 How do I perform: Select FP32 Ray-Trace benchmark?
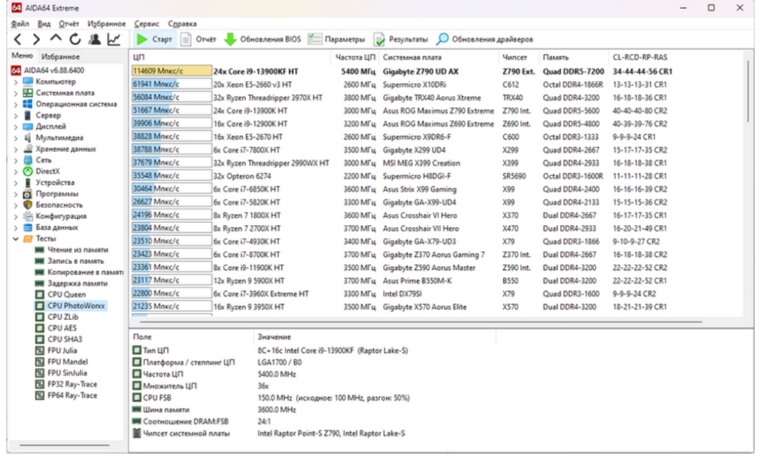coord(66,384)
